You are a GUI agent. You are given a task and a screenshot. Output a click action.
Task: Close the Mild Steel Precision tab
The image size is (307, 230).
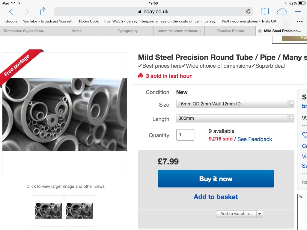260,31
